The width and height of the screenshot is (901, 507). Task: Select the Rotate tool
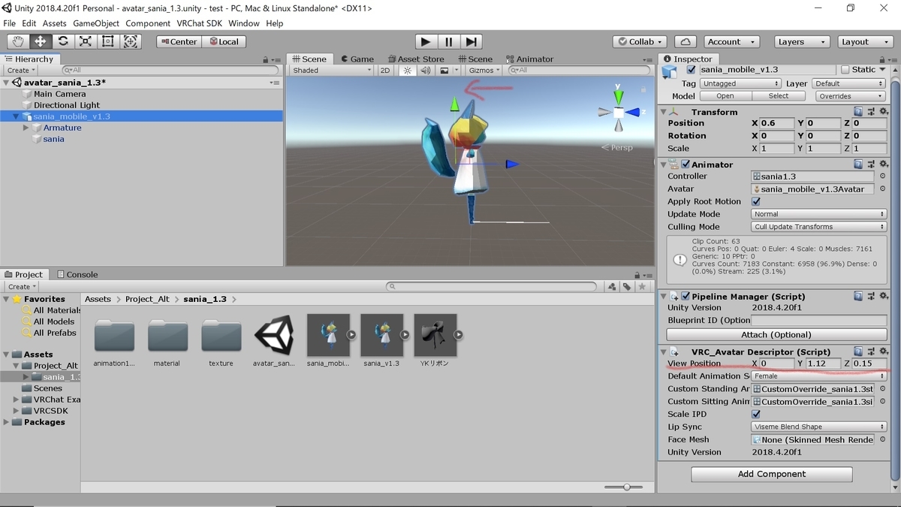pyautogui.click(x=63, y=41)
